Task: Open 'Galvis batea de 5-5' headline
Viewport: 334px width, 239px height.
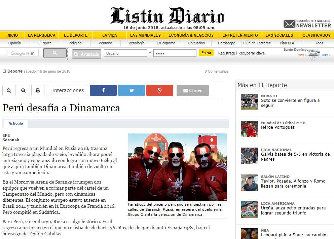Action: (295, 157)
